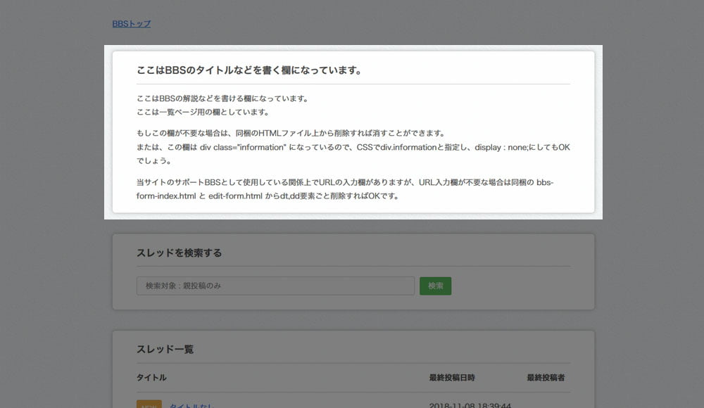Click the line ここはBBSの解説などを書ける欄になっています。
This screenshot has height=408, width=704.
[x=222, y=98]
